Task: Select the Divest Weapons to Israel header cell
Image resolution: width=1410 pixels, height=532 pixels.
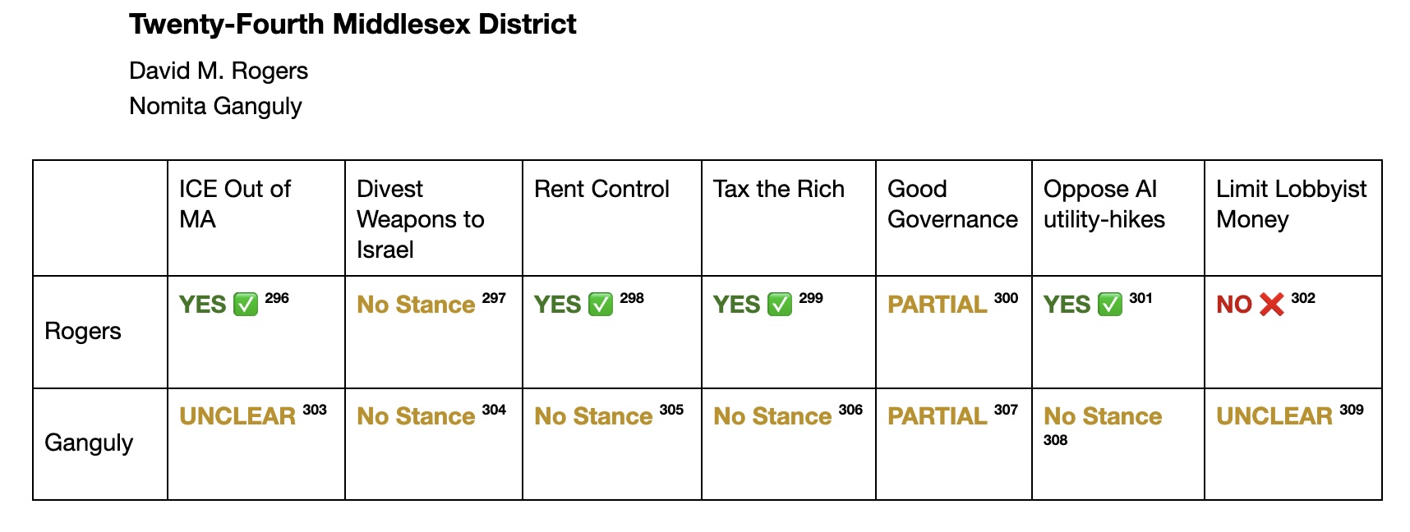Action: [434, 218]
